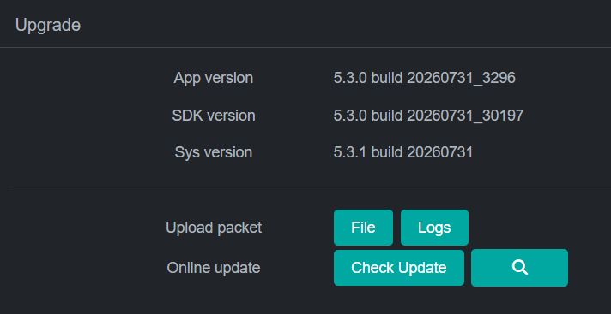This screenshot has width=611, height=314.
Task: Select value 5.3.0 build 20260731_3296
Action: click(x=424, y=78)
